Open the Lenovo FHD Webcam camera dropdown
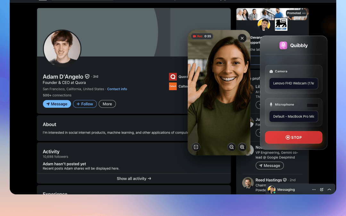Viewport: 346px width, 216px height. pyautogui.click(x=294, y=83)
